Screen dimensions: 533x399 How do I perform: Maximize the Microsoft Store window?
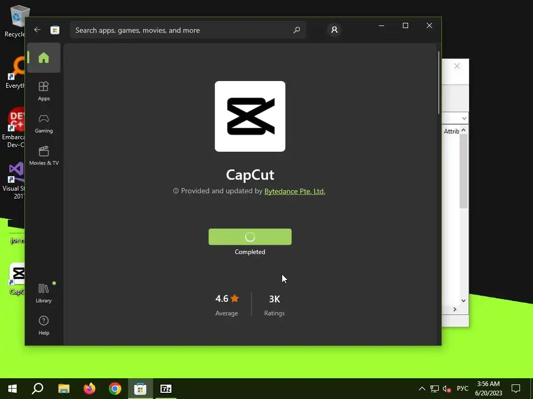click(x=405, y=26)
